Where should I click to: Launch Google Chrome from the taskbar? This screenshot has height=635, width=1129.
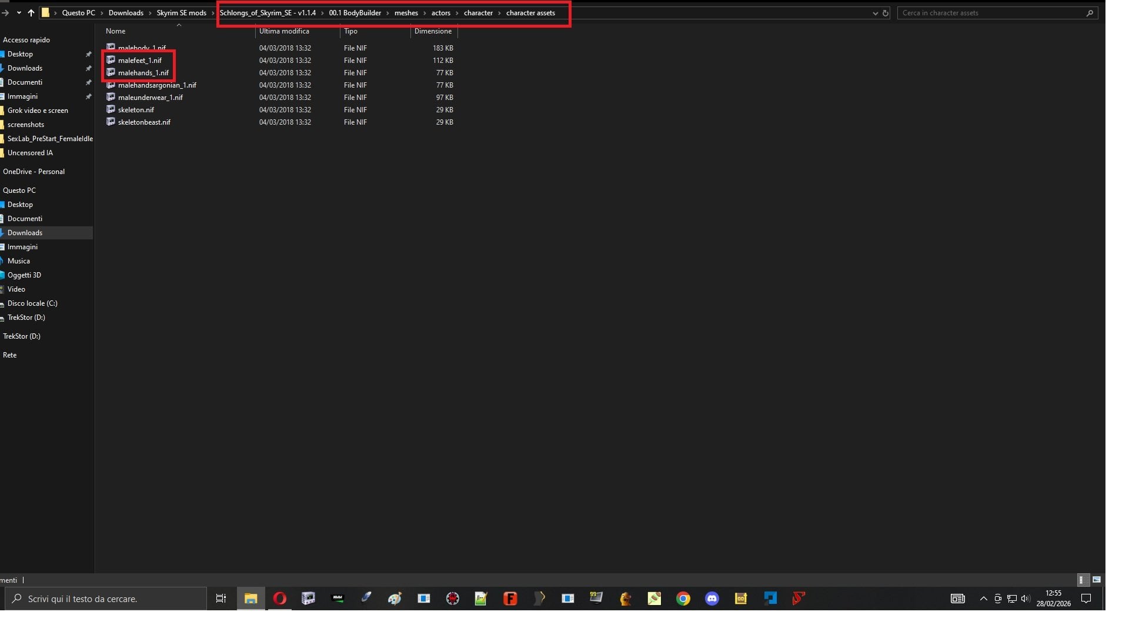point(683,599)
